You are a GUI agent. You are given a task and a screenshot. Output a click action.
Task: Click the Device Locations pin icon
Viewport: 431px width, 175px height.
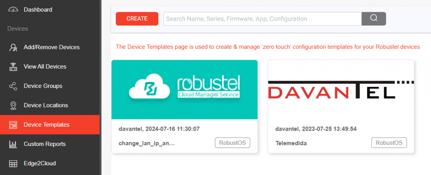click(x=13, y=105)
